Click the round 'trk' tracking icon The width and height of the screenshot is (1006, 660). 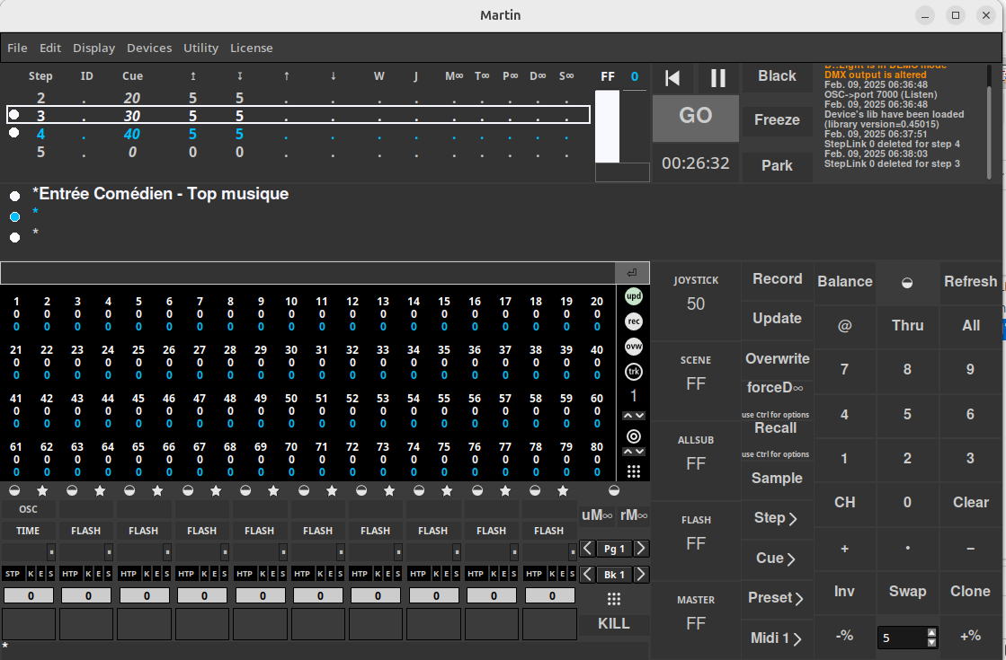[634, 372]
